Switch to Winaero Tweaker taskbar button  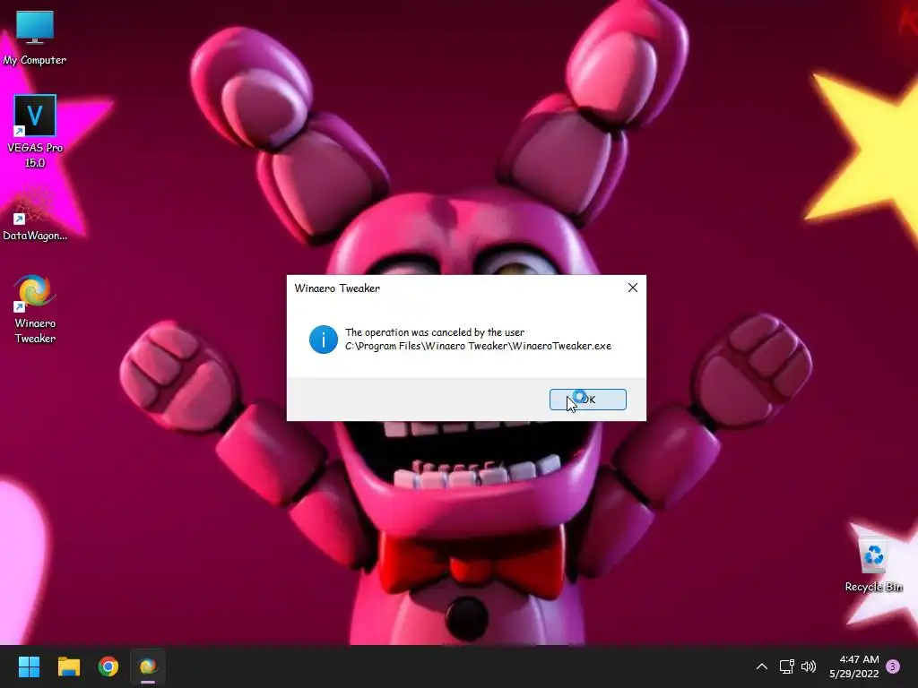[x=148, y=666]
